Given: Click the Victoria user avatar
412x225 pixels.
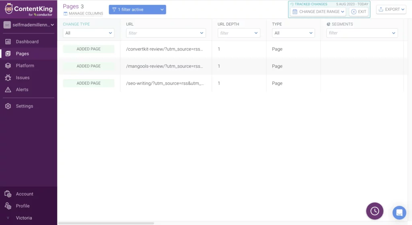Looking at the screenshot, I should pyautogui.click(x=8, y=218).
